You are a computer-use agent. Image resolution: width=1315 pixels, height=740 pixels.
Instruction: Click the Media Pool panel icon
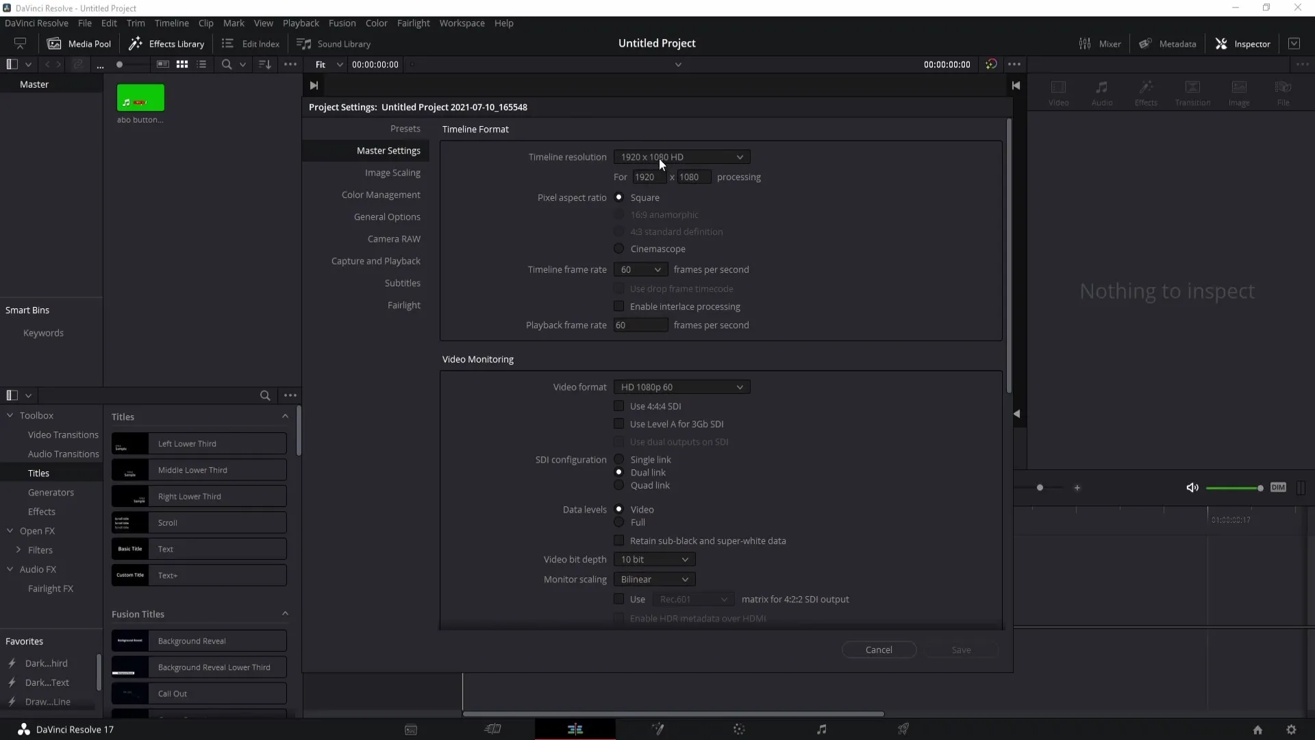[54, 43]
